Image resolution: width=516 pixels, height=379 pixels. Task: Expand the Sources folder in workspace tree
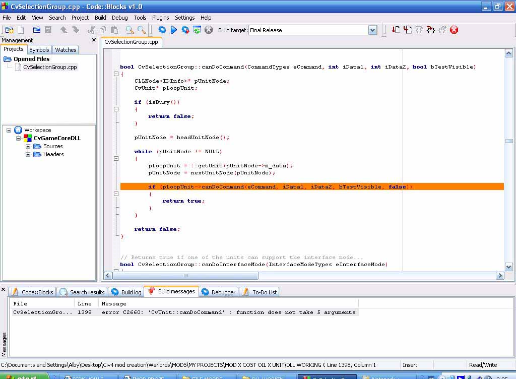28,147
